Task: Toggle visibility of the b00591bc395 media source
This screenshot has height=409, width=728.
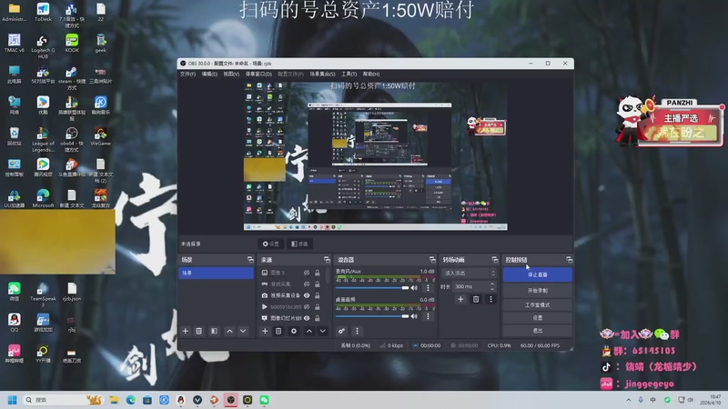Action: [307, 307]
